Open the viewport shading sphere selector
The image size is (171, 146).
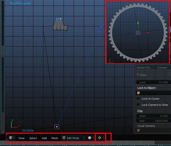[x=91, y=138]
